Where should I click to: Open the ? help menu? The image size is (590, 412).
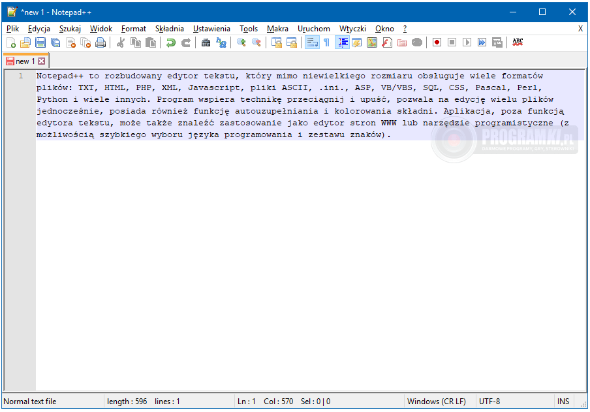click(405, 29)
